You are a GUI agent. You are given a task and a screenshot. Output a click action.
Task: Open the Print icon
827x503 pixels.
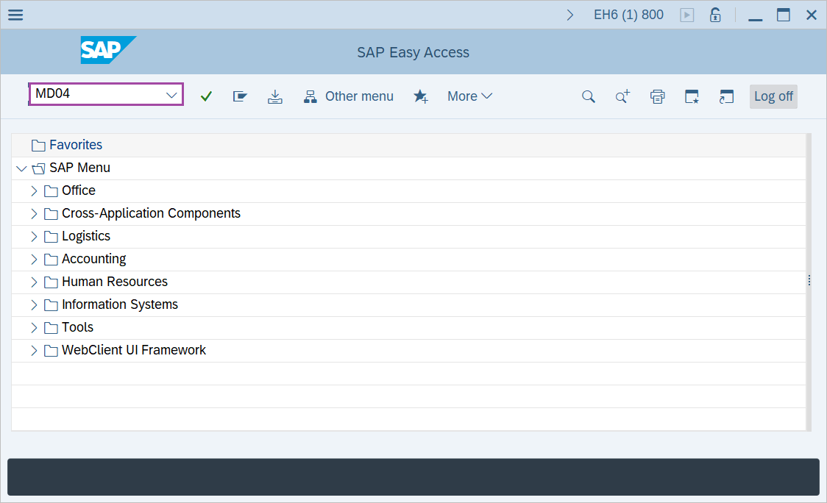click(657, 96)
